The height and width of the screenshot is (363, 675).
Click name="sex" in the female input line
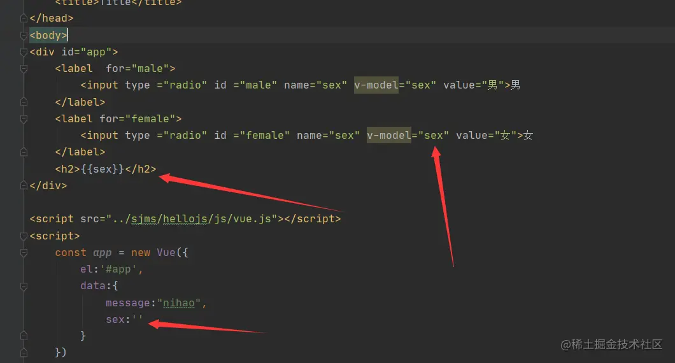[329, 136]
